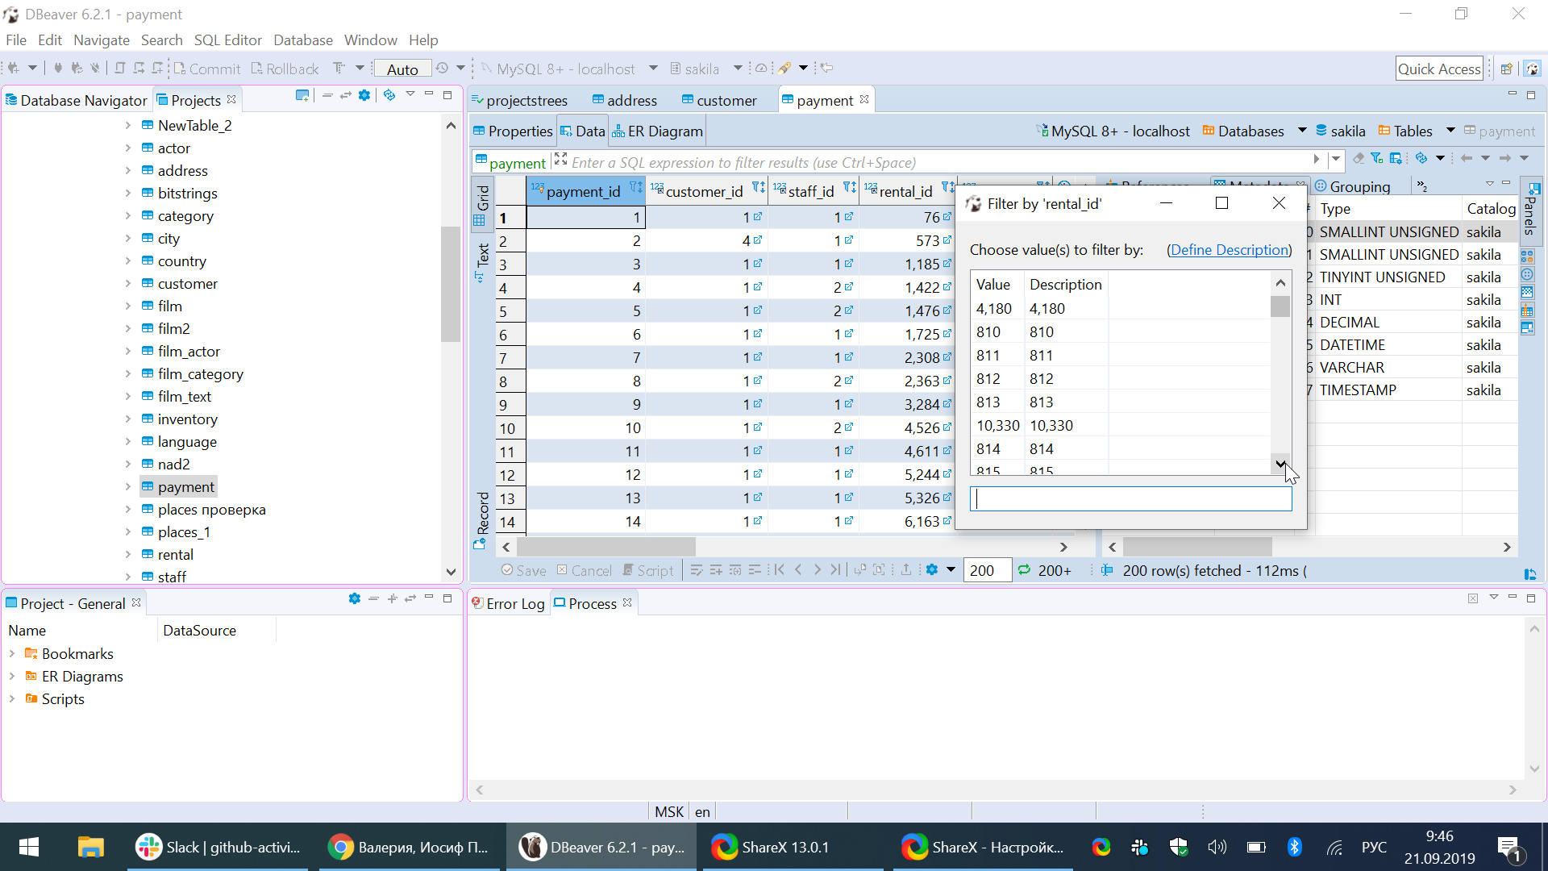
Task: Open the SQL Editor menu
Action: coord(227,40)
